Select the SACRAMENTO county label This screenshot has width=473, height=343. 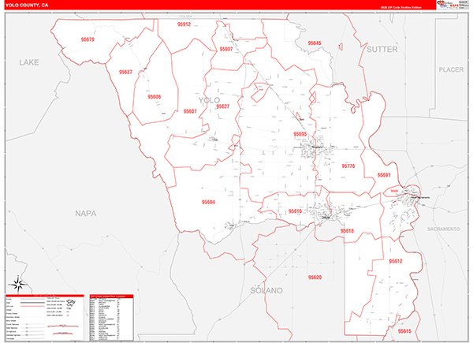point(443,229)
